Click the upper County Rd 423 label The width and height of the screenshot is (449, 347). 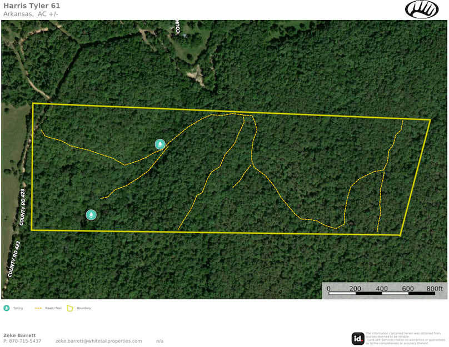coord(23,207)
